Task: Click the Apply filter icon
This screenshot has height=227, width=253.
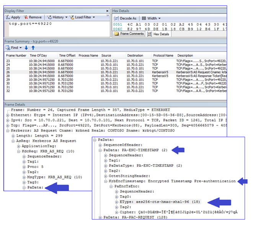Action: click(8, 17)
